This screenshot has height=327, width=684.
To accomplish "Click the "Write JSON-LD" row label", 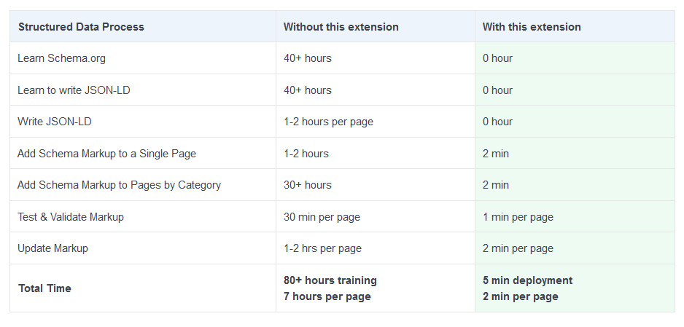I will [x=55, y=122].
